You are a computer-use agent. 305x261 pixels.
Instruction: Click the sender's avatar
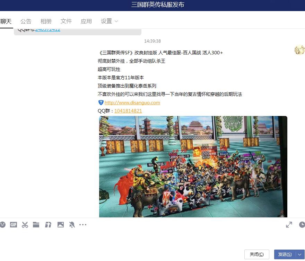coord(299,50)
